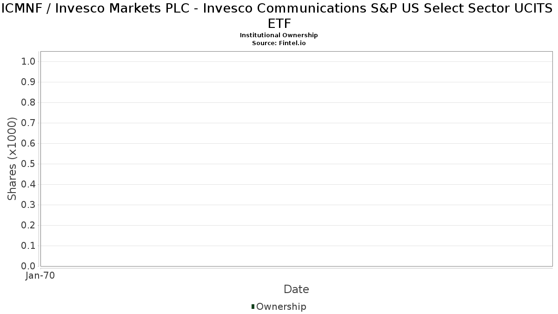Screen dimensions: 558x314
Task: Toggle the Ownership series legend label
Action: tap(281, 307)
